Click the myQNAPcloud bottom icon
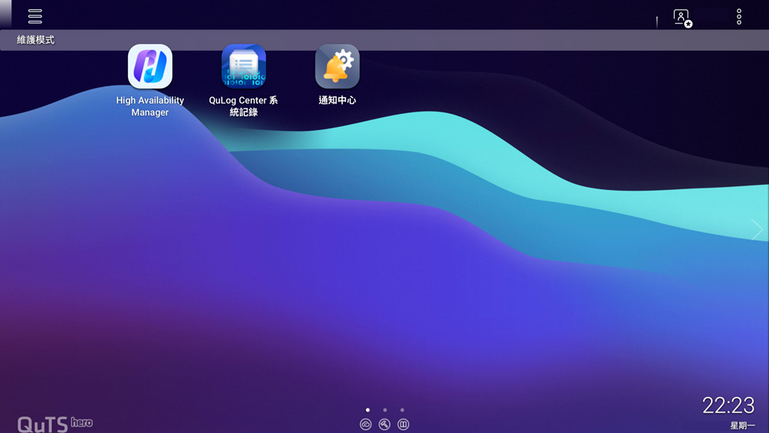This screenshot has height=433, width=769. click(x=366, y=424)
